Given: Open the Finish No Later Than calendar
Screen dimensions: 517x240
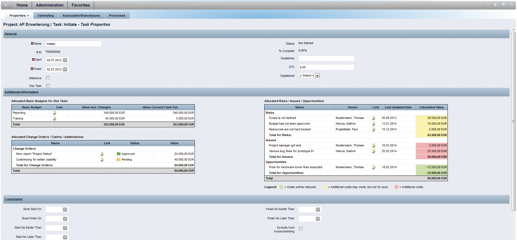Looking at the screenshot, I should (318, 219).
